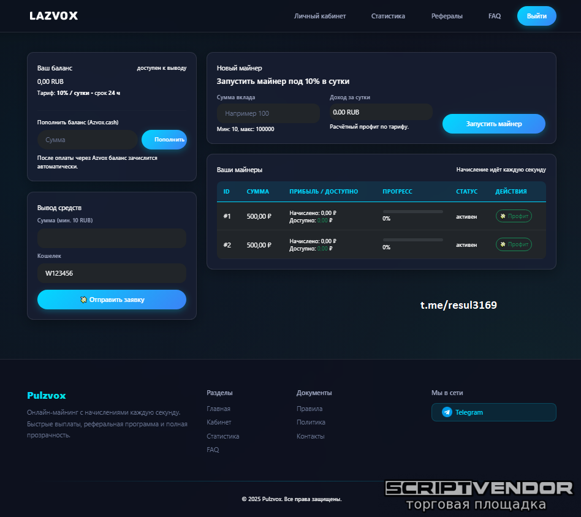Click Сумма вклада deposit input field
Image resolution: width=581 pixels, height=517 pixels.
tap(268, 113)
